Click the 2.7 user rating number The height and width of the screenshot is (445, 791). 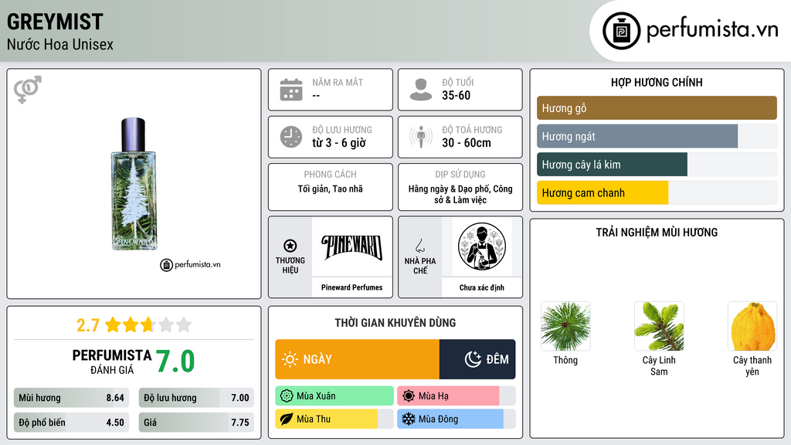click(88, 325)
